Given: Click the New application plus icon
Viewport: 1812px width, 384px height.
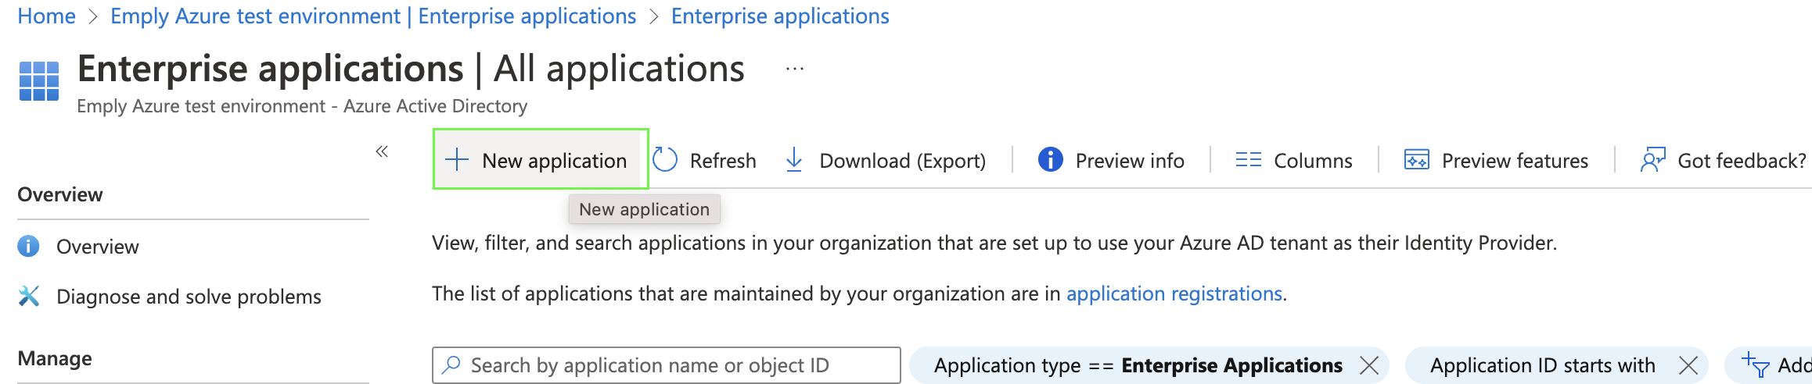Looking at the screenshot, I should click(x=456, y=160).
